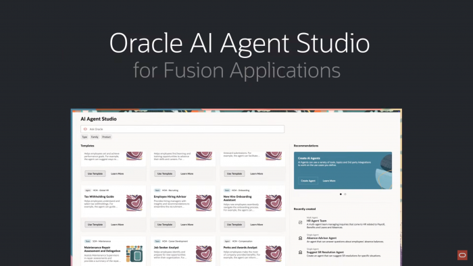Image resolution: width=473 pixels, height=266 pixels.
Task: Click Absence Advisor Agent single-agent icon
Action: tap(300, 238)
